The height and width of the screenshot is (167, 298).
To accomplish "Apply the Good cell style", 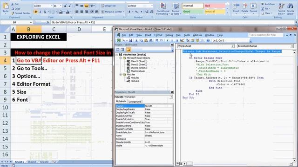I will (x=193, y=12).
